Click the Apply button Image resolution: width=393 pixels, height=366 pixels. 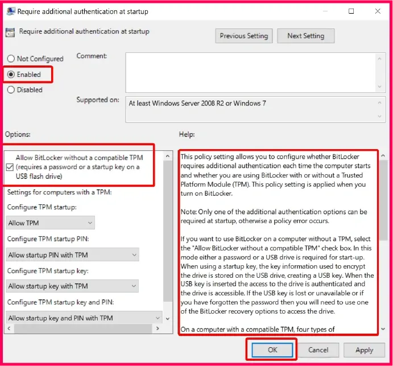click(x=365, y=350)
